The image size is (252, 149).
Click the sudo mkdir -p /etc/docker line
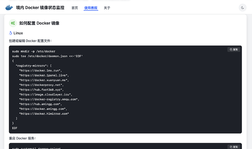(34, 51)
